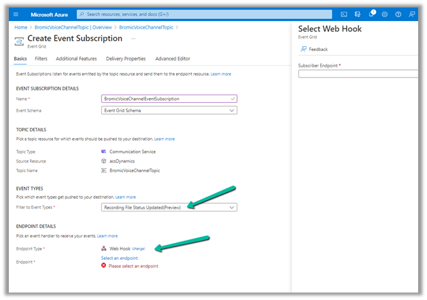Go to the Delivery Properties tab
The image size is (427, 300).
125,59
